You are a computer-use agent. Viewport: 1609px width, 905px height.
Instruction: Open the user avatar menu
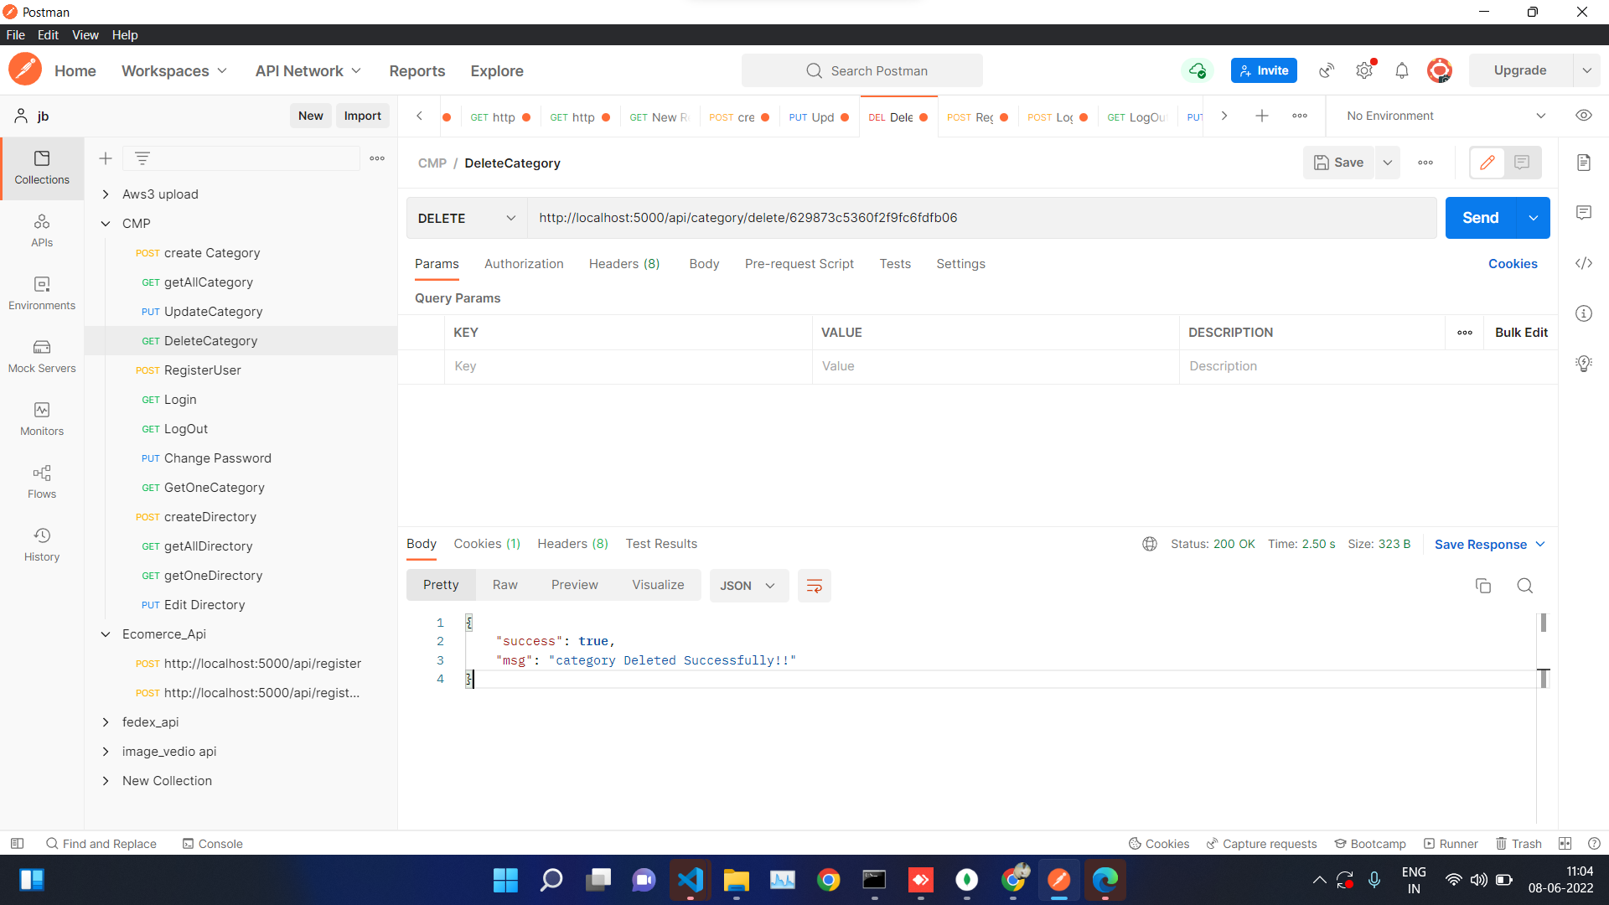pos(1440,70)
